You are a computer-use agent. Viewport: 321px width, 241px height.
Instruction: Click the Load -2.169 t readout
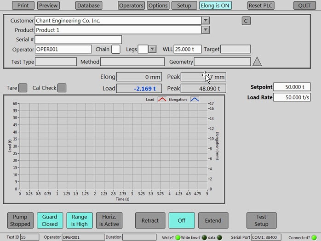(139, 89)
